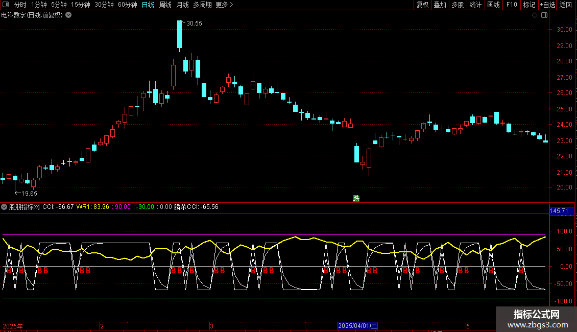
Task: Switch to 分时 intraday view
Action: [x=20, y=5]
